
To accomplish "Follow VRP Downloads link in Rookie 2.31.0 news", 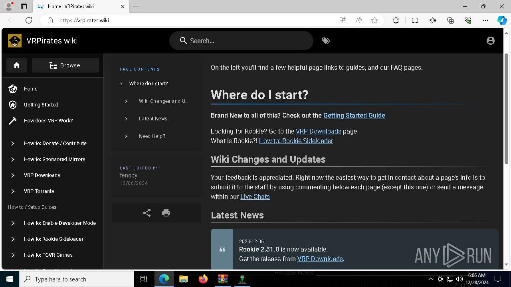I will (320, 259).
